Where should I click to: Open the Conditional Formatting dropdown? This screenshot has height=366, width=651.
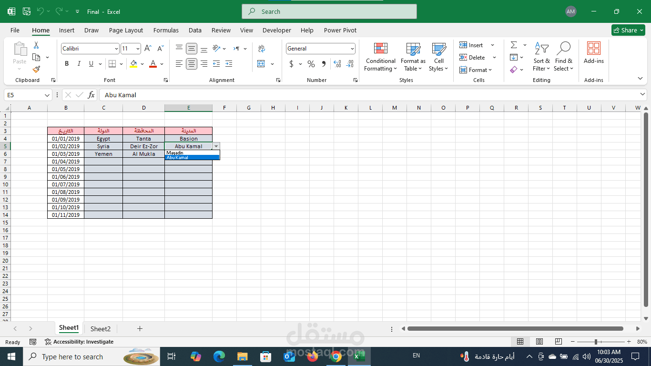380,56
